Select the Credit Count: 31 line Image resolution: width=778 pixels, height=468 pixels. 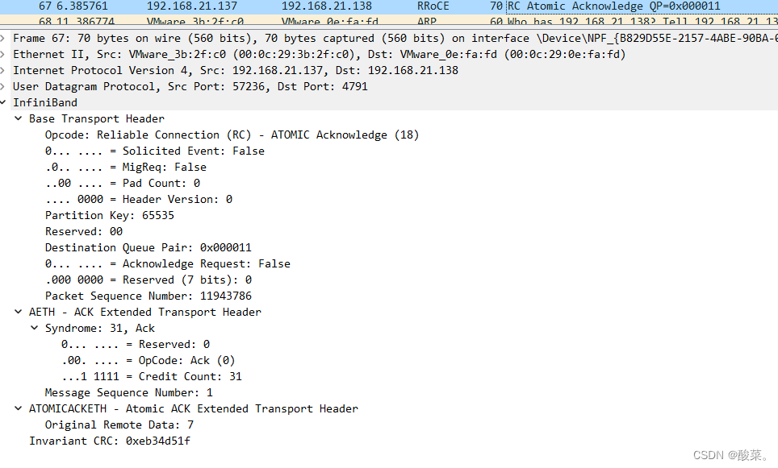pyautogui.click(x=152, y=376)
